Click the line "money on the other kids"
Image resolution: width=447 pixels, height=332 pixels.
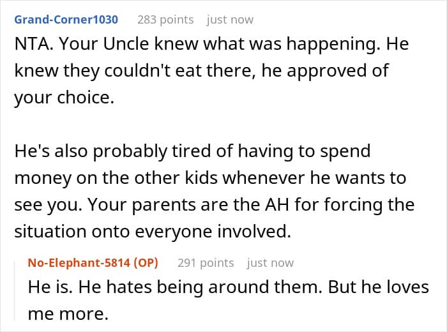pyautogui.click(x=210, y=177)
